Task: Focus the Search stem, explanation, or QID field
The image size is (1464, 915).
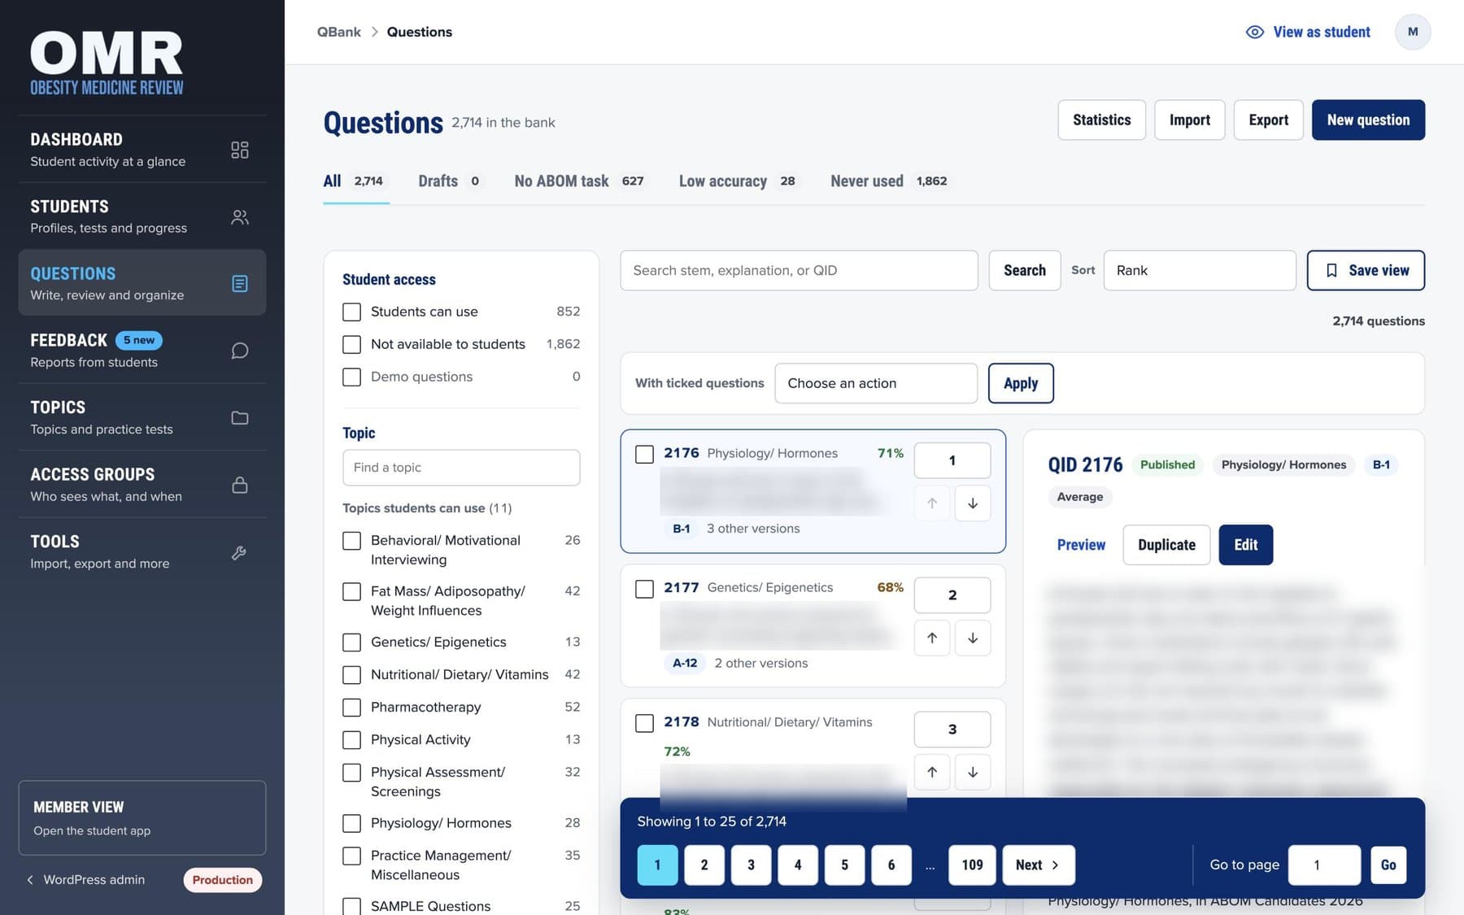Action: coord(799,270)
